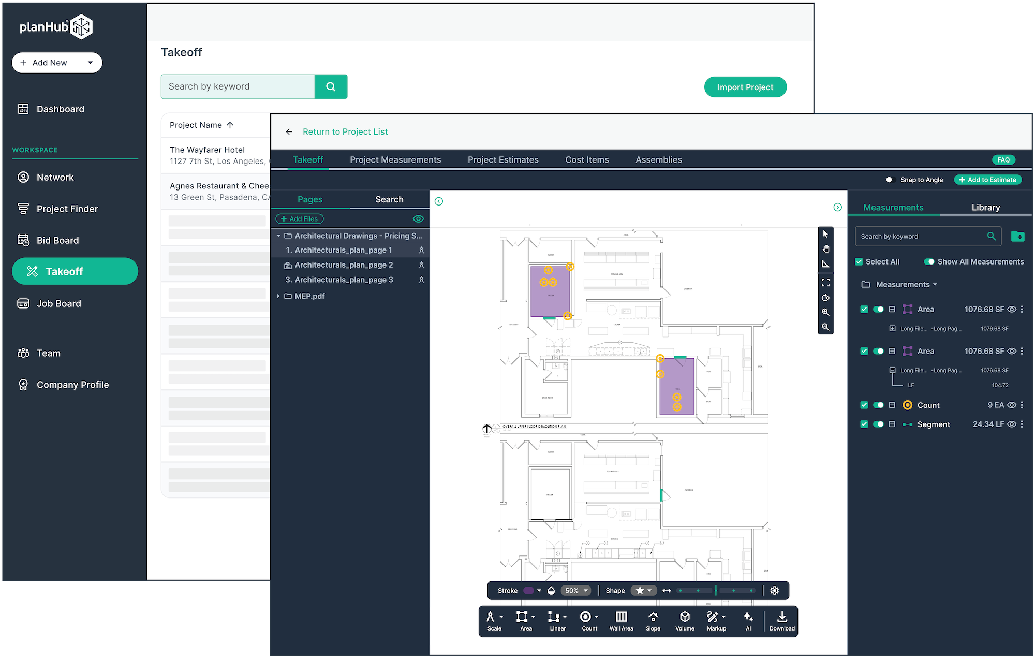Expand the MEP.pdf folder in the Pages panel
The height and width of the screenshot is (659, 1035).
coord(279,296)
